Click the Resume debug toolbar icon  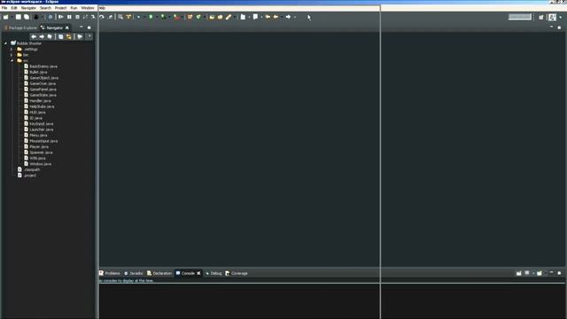tap(61, 17)
